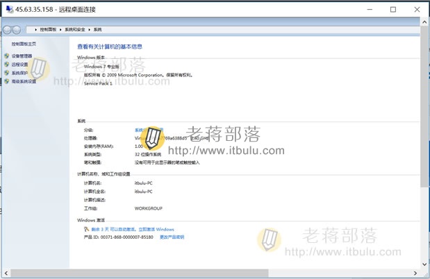
Task: Expand the arrow before 控制面板 in breadcrumb
Action: pyautogui.click(x=35, y=30)
